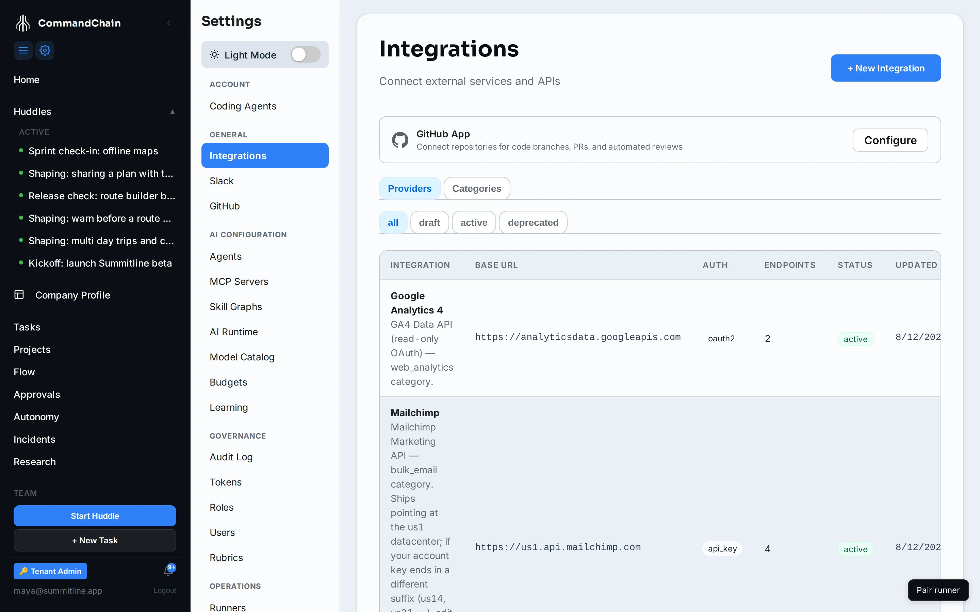Open the Kickoff: launch Summitline beta huddle

[x=100, y=263]
